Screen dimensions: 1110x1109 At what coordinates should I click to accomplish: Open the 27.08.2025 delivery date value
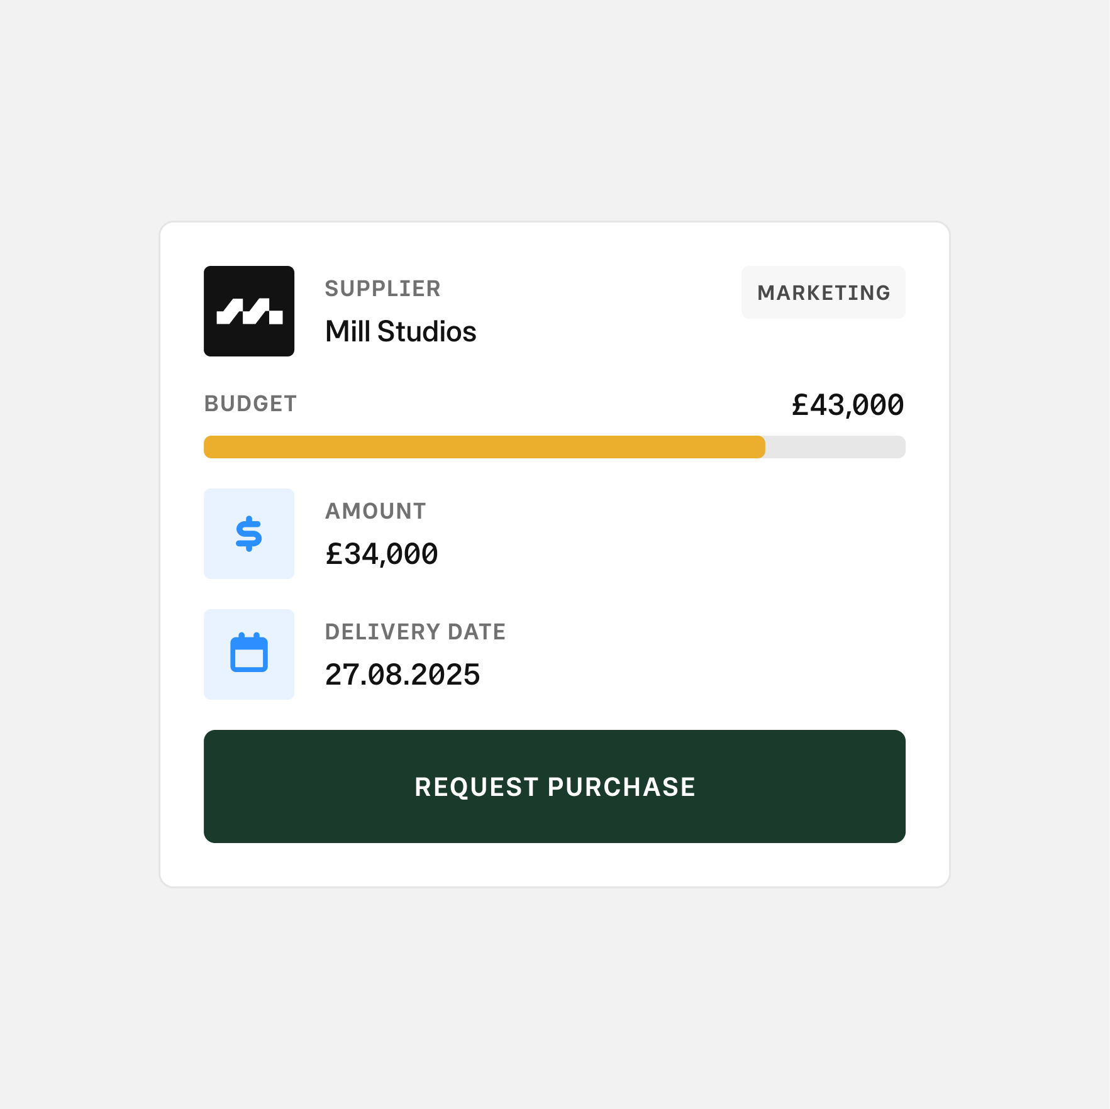402,675
